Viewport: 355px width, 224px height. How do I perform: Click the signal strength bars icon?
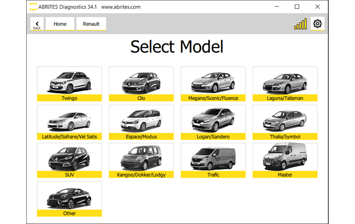click(300, 24)
